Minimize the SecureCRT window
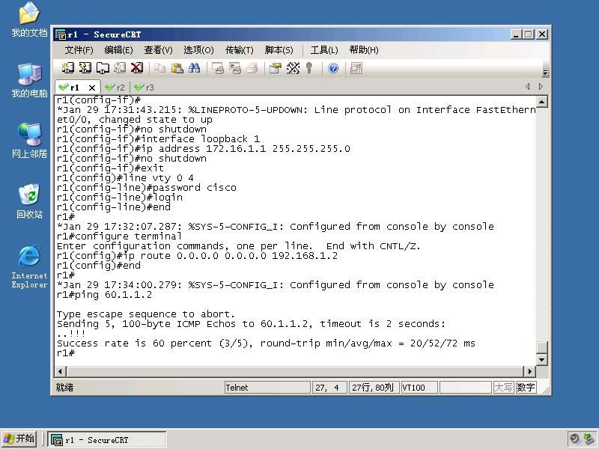 click(516, 34)
